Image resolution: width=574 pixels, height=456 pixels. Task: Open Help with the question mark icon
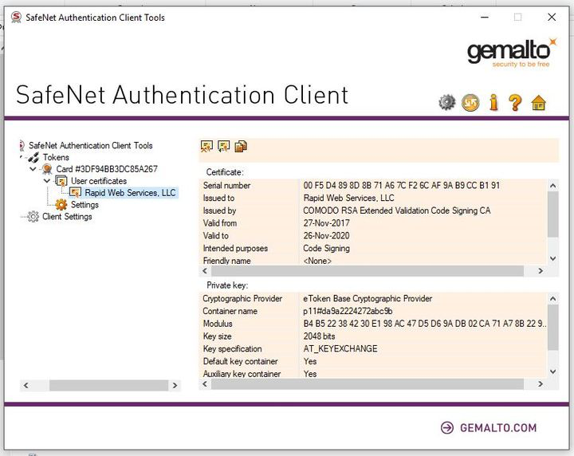point(515,102)
